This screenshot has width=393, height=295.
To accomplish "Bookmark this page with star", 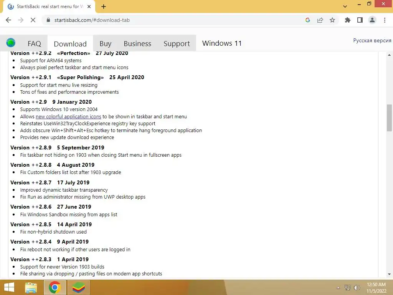I will pyautogui.click(x=332, y=20).
